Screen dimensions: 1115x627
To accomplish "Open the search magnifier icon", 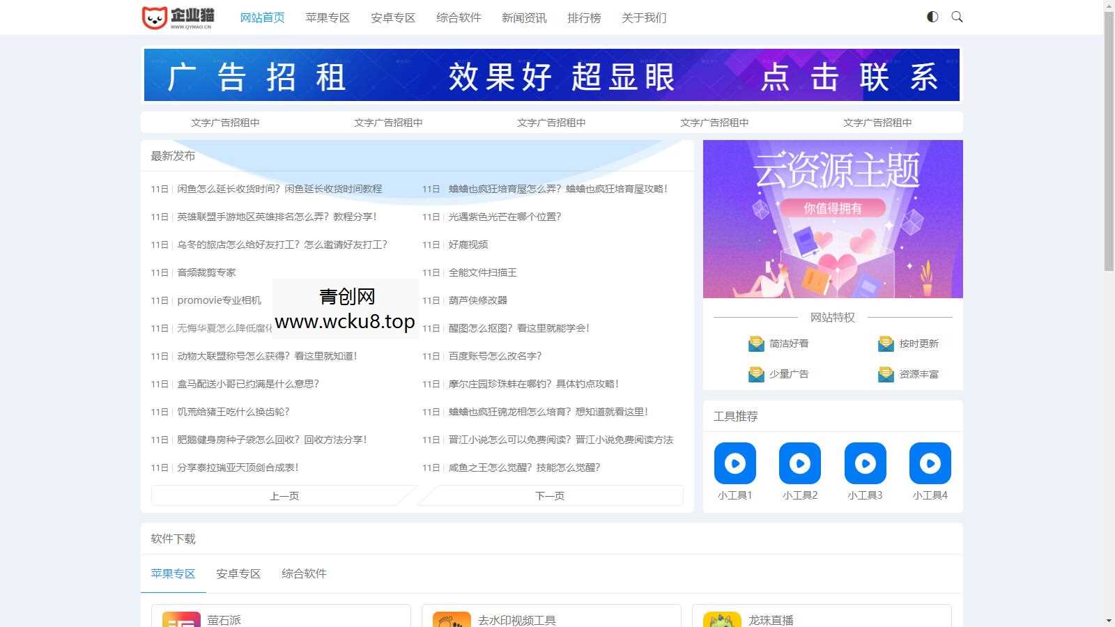I will click(957, 16).
